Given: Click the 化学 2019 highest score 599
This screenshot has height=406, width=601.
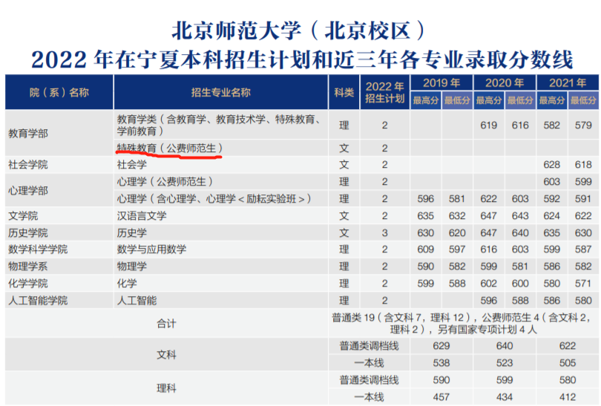Looking at the screenshot, I should (x=425, y=284).
